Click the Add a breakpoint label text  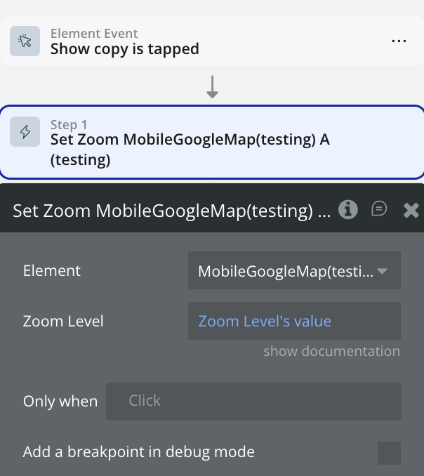tap(139, 451)
